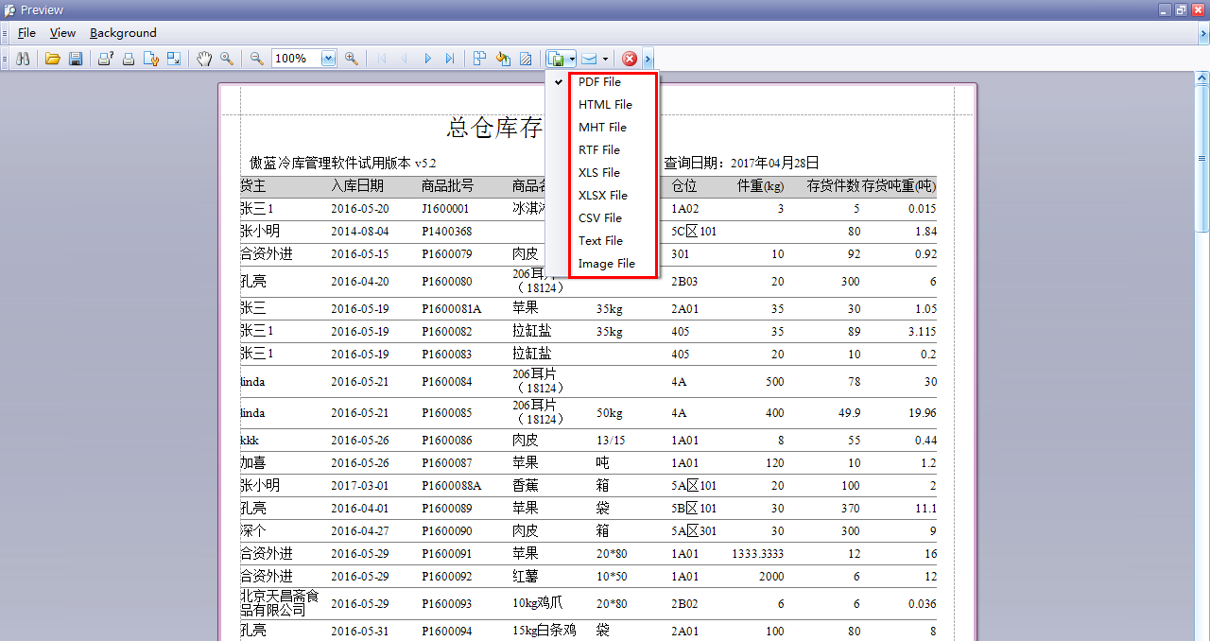Click the red Stop/Close preview icon
Viewport: 1210px width, 641px height.
coord(629,58)
